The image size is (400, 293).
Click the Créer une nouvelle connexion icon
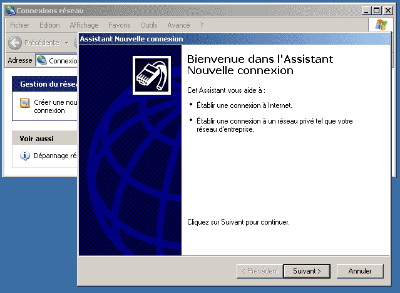[25, 103]
